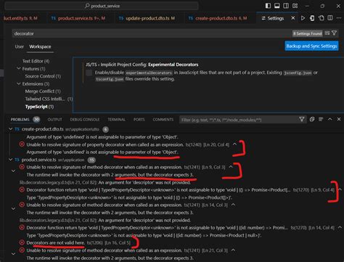Screen dimensions: 344x262
Task: Select Merge Conflict (1) settings category
Action: 43,91
